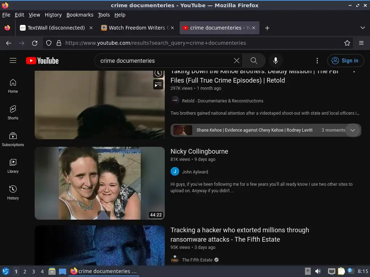Expand the 3 moments chevron
The height and width of the screenshot is (277, 370).
point(353,130)
